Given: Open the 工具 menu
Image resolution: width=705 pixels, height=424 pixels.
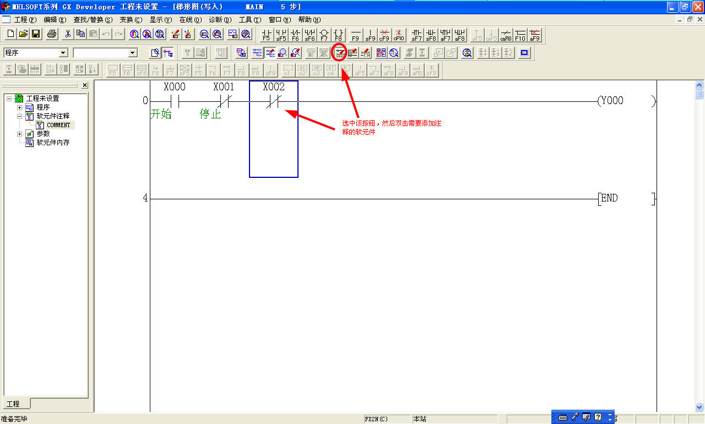Looking at the screenshot, I should (x=250, y=20).
